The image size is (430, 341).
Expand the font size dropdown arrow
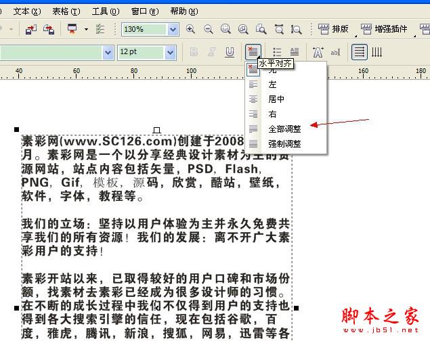170,52
